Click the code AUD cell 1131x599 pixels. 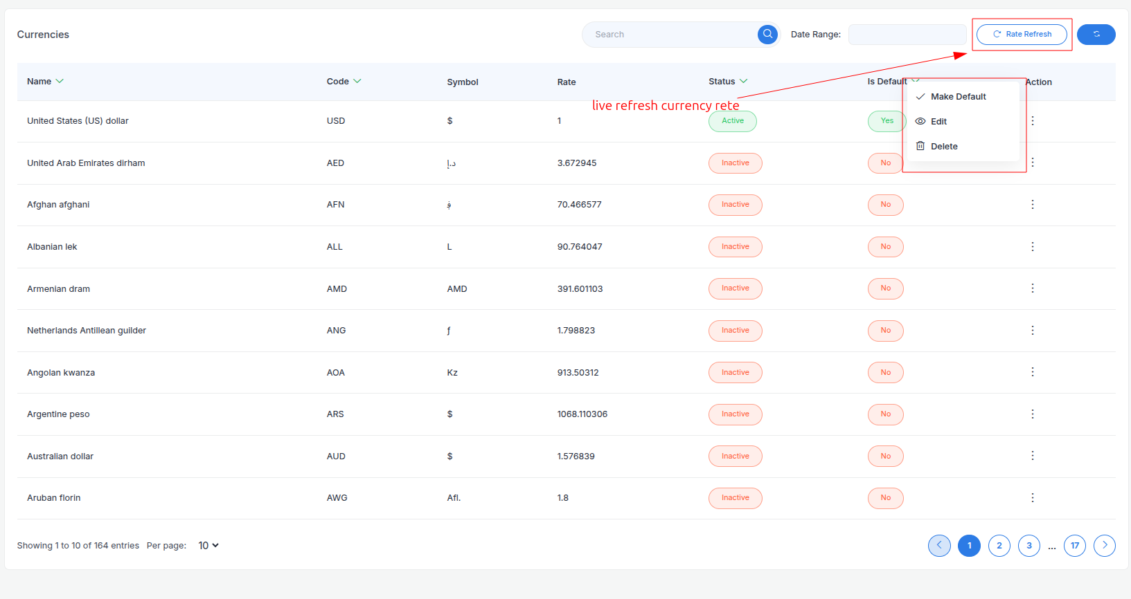(x=336, y=457)
